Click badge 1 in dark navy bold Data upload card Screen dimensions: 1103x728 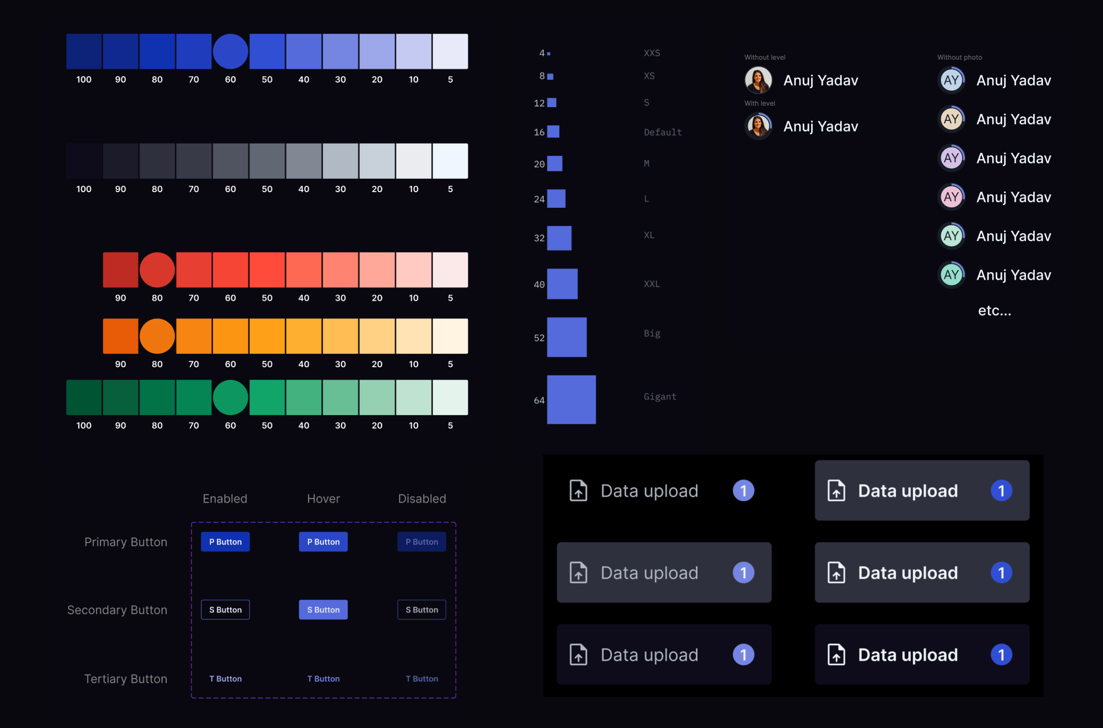click(1001, 654)
